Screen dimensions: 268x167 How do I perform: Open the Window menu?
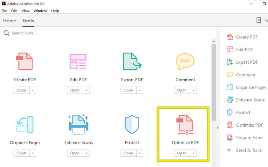40,11
